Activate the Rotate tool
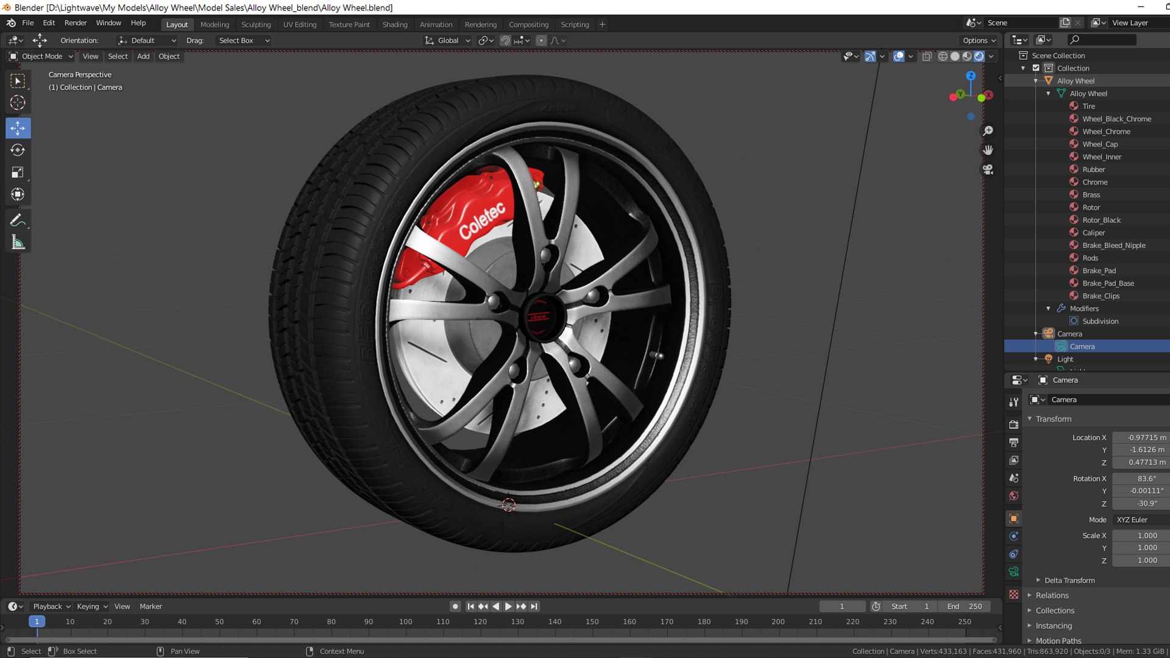The image size is (1170, 658). [x=18, y=150]
